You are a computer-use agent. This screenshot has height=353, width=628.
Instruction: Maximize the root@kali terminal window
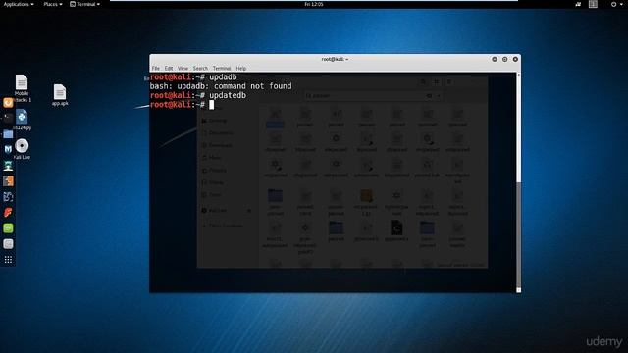coord(504,59)
